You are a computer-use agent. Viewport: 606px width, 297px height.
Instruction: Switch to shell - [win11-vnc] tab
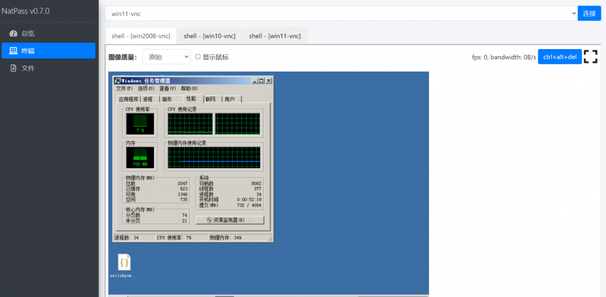coord(275,36)
